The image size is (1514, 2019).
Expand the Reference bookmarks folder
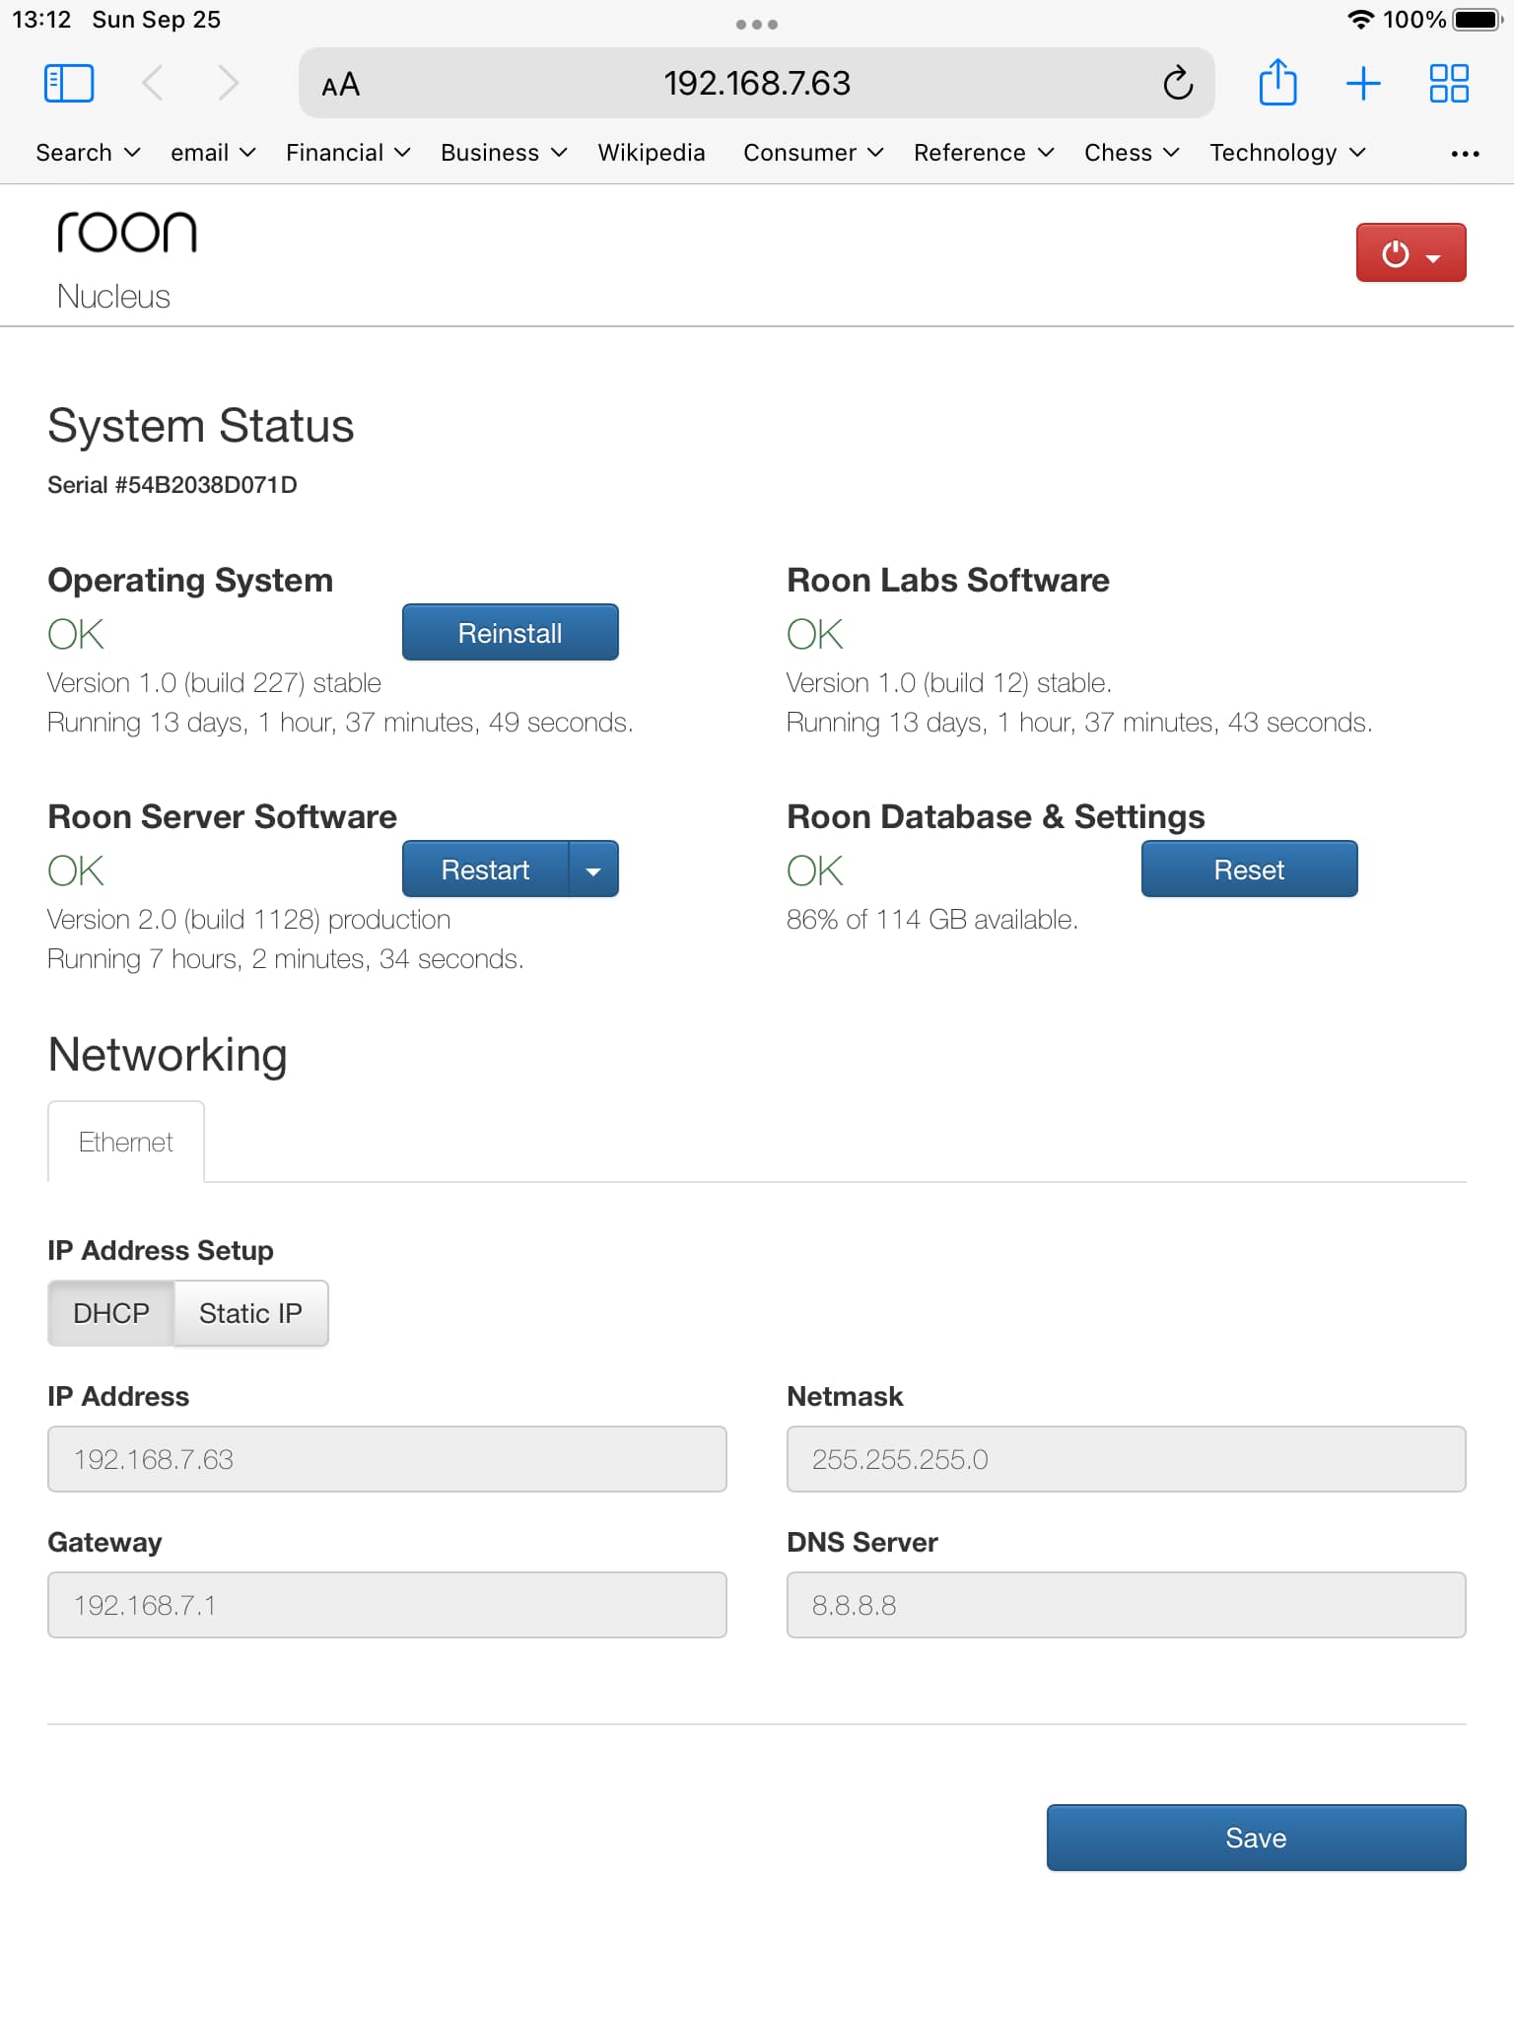tap(984, 153)
